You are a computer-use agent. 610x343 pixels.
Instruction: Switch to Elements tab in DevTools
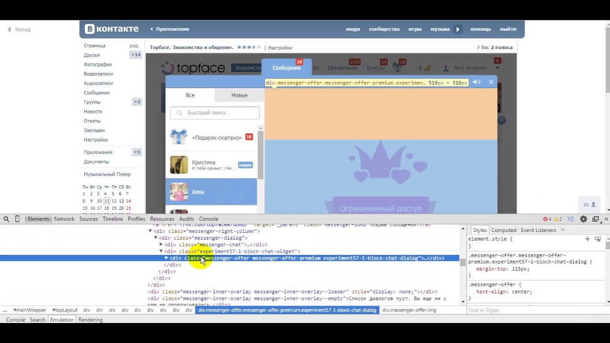point(39,219)
